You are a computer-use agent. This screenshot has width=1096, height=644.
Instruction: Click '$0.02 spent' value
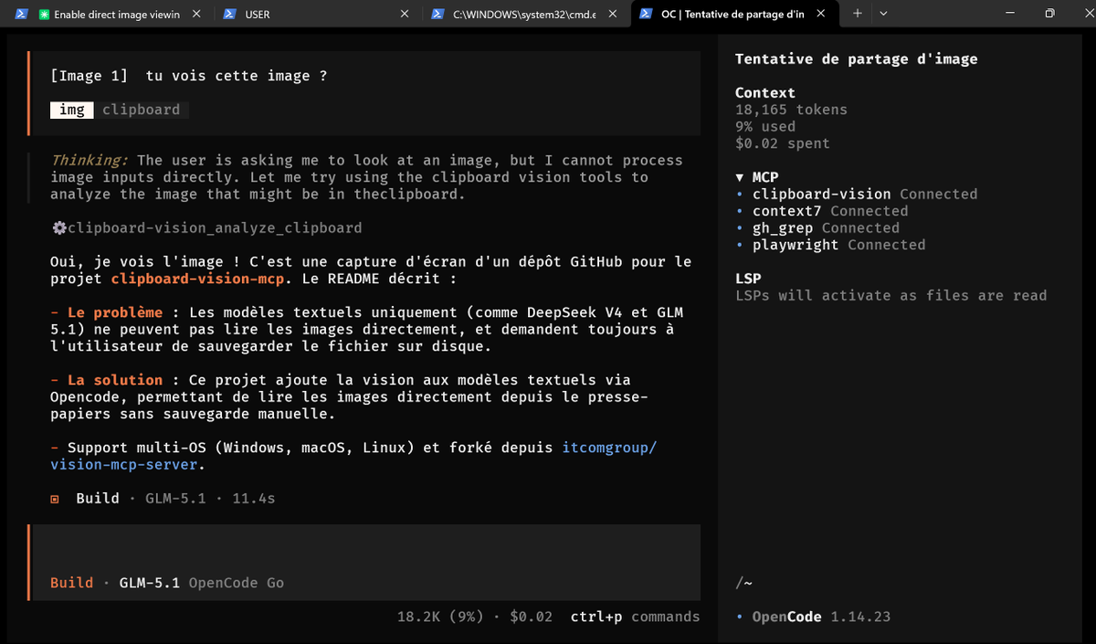[x=783, y=143]
